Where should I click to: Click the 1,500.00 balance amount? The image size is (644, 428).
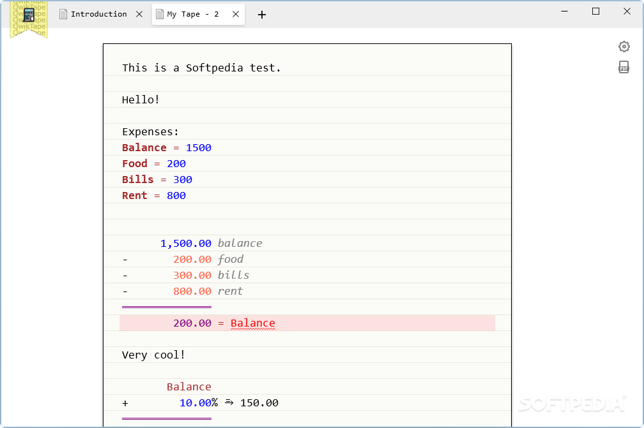tap(186, 244)
